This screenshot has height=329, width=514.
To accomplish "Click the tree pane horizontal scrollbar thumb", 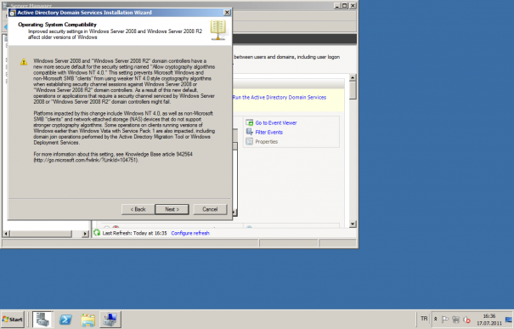I will coord(41,234).
